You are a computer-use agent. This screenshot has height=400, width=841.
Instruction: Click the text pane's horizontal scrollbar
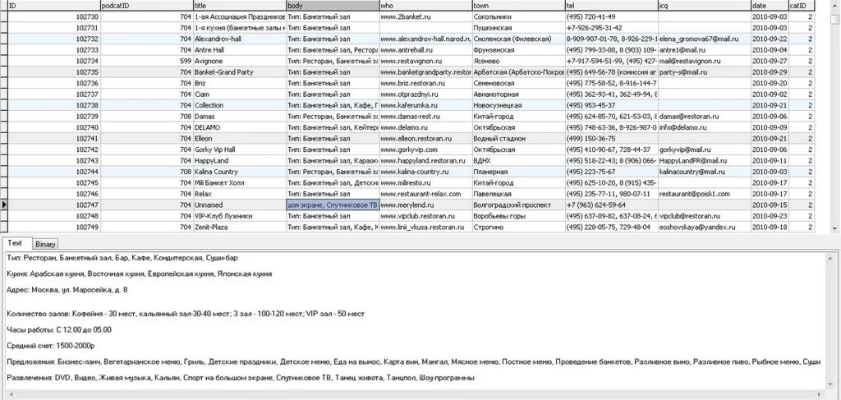point(416,395)
